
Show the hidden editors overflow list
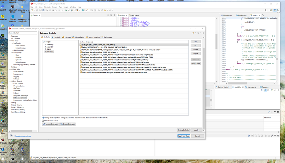pyautogui.click(x=263, y=15)
